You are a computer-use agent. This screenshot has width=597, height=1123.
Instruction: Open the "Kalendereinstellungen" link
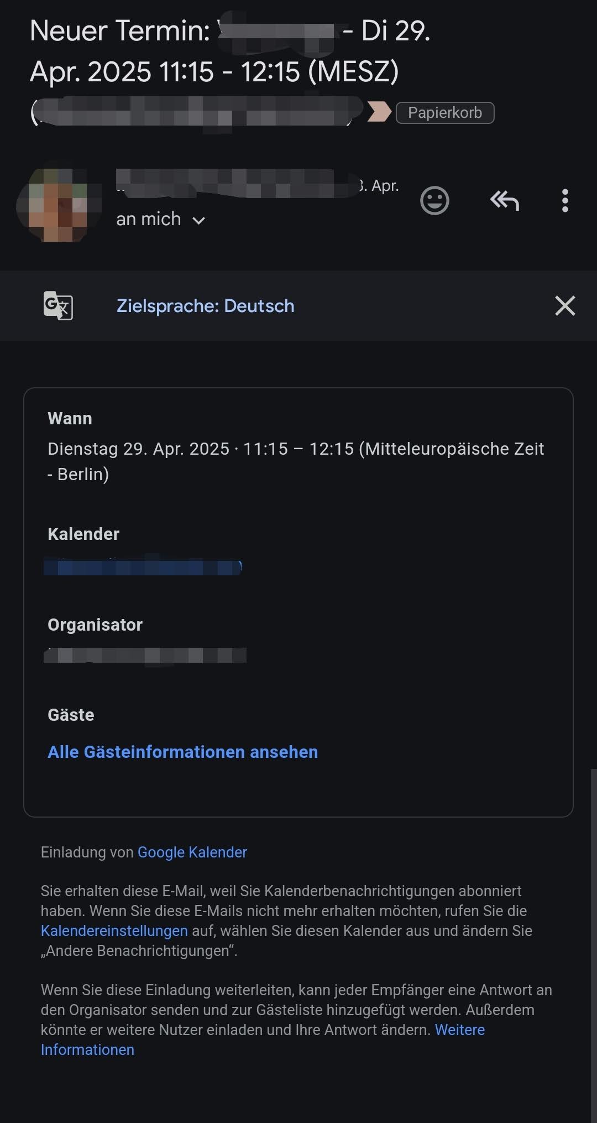pos(114,930)
